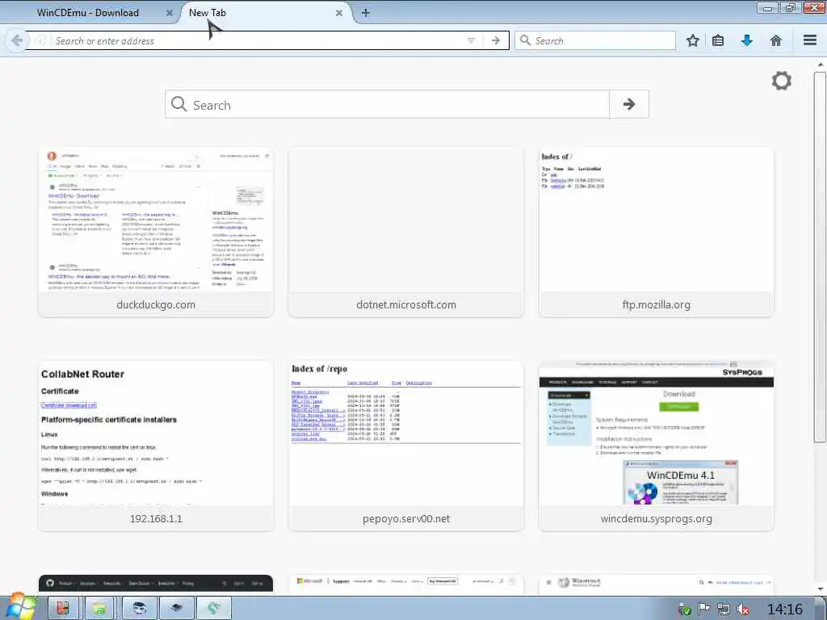The width and height of the screenshot is (827, 620).
Task: Select the New Tab tab
Action: click(208, 13)
